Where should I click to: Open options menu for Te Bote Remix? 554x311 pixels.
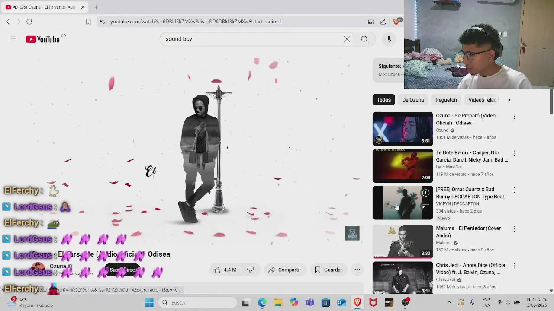pos(515,153)
